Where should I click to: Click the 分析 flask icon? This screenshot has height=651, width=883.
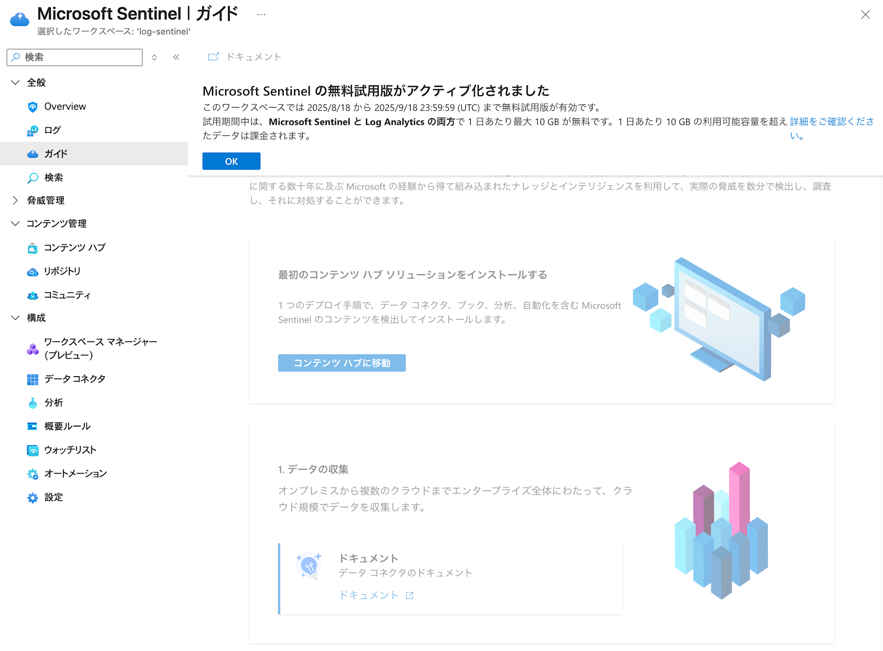(33, 403)
